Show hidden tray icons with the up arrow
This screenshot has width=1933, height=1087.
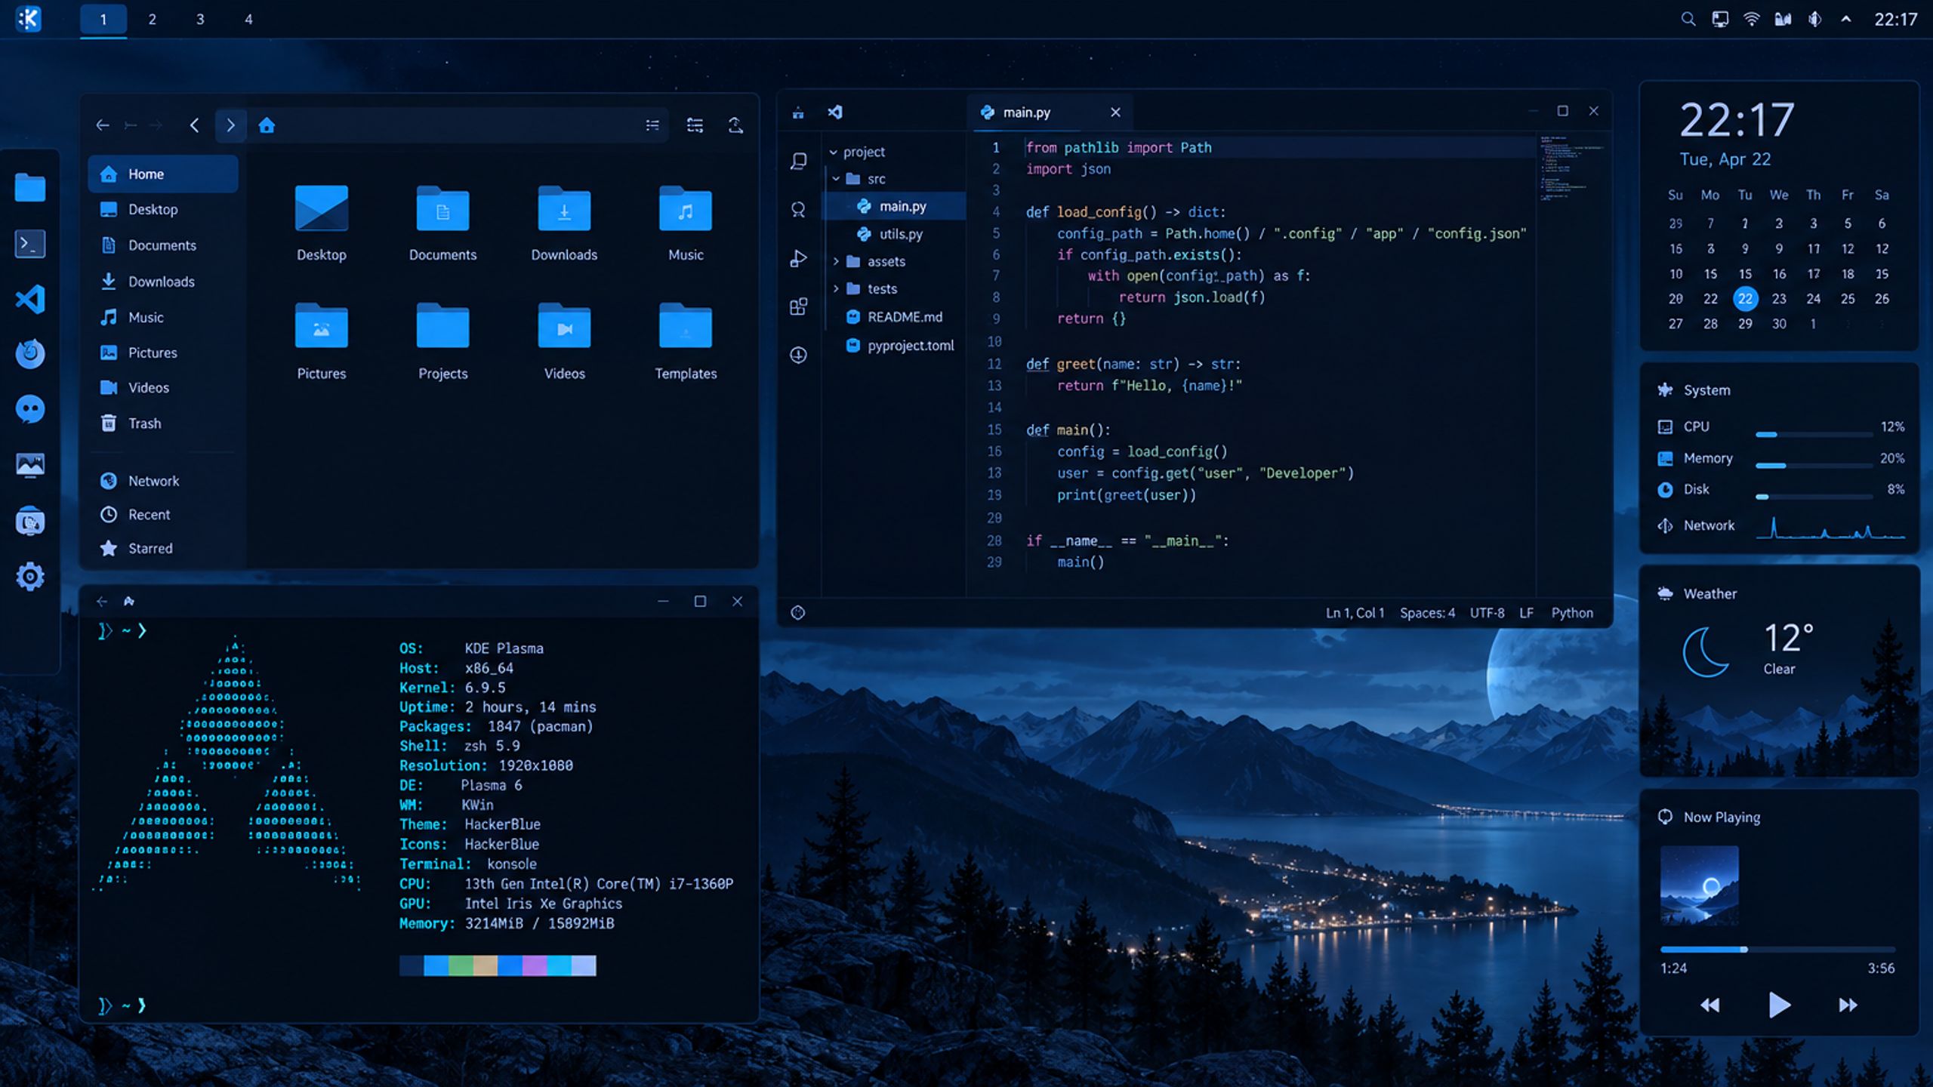1846,20
